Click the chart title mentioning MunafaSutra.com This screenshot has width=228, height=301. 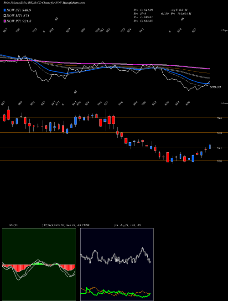(45, 3)
